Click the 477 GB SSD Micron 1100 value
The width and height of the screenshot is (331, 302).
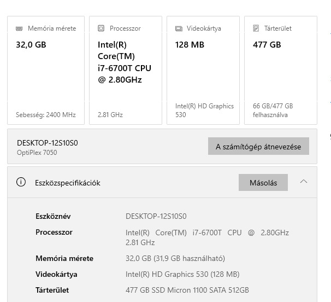pos(187,290)
